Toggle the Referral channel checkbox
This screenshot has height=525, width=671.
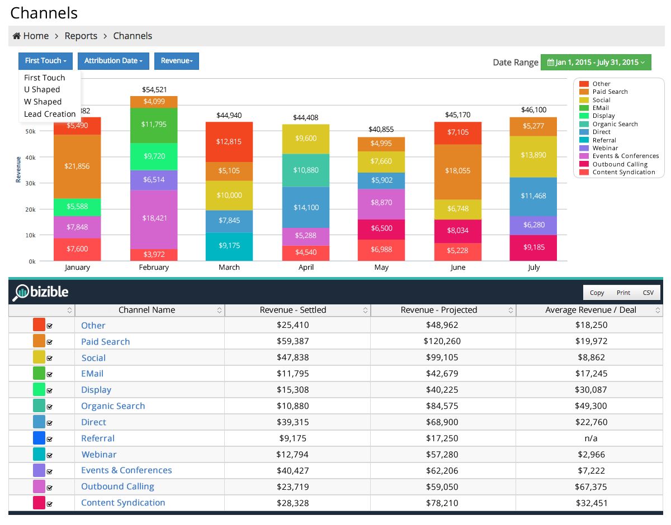[x=50, y=439]
